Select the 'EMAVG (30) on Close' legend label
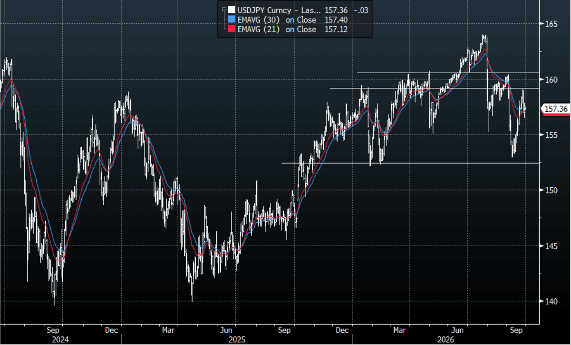This screenshot has height=345, width=571. click(277, 19)
